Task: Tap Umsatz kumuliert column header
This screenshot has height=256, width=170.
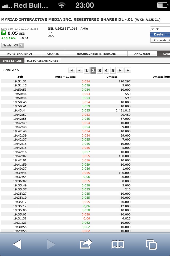Action: tap(161, 77)
